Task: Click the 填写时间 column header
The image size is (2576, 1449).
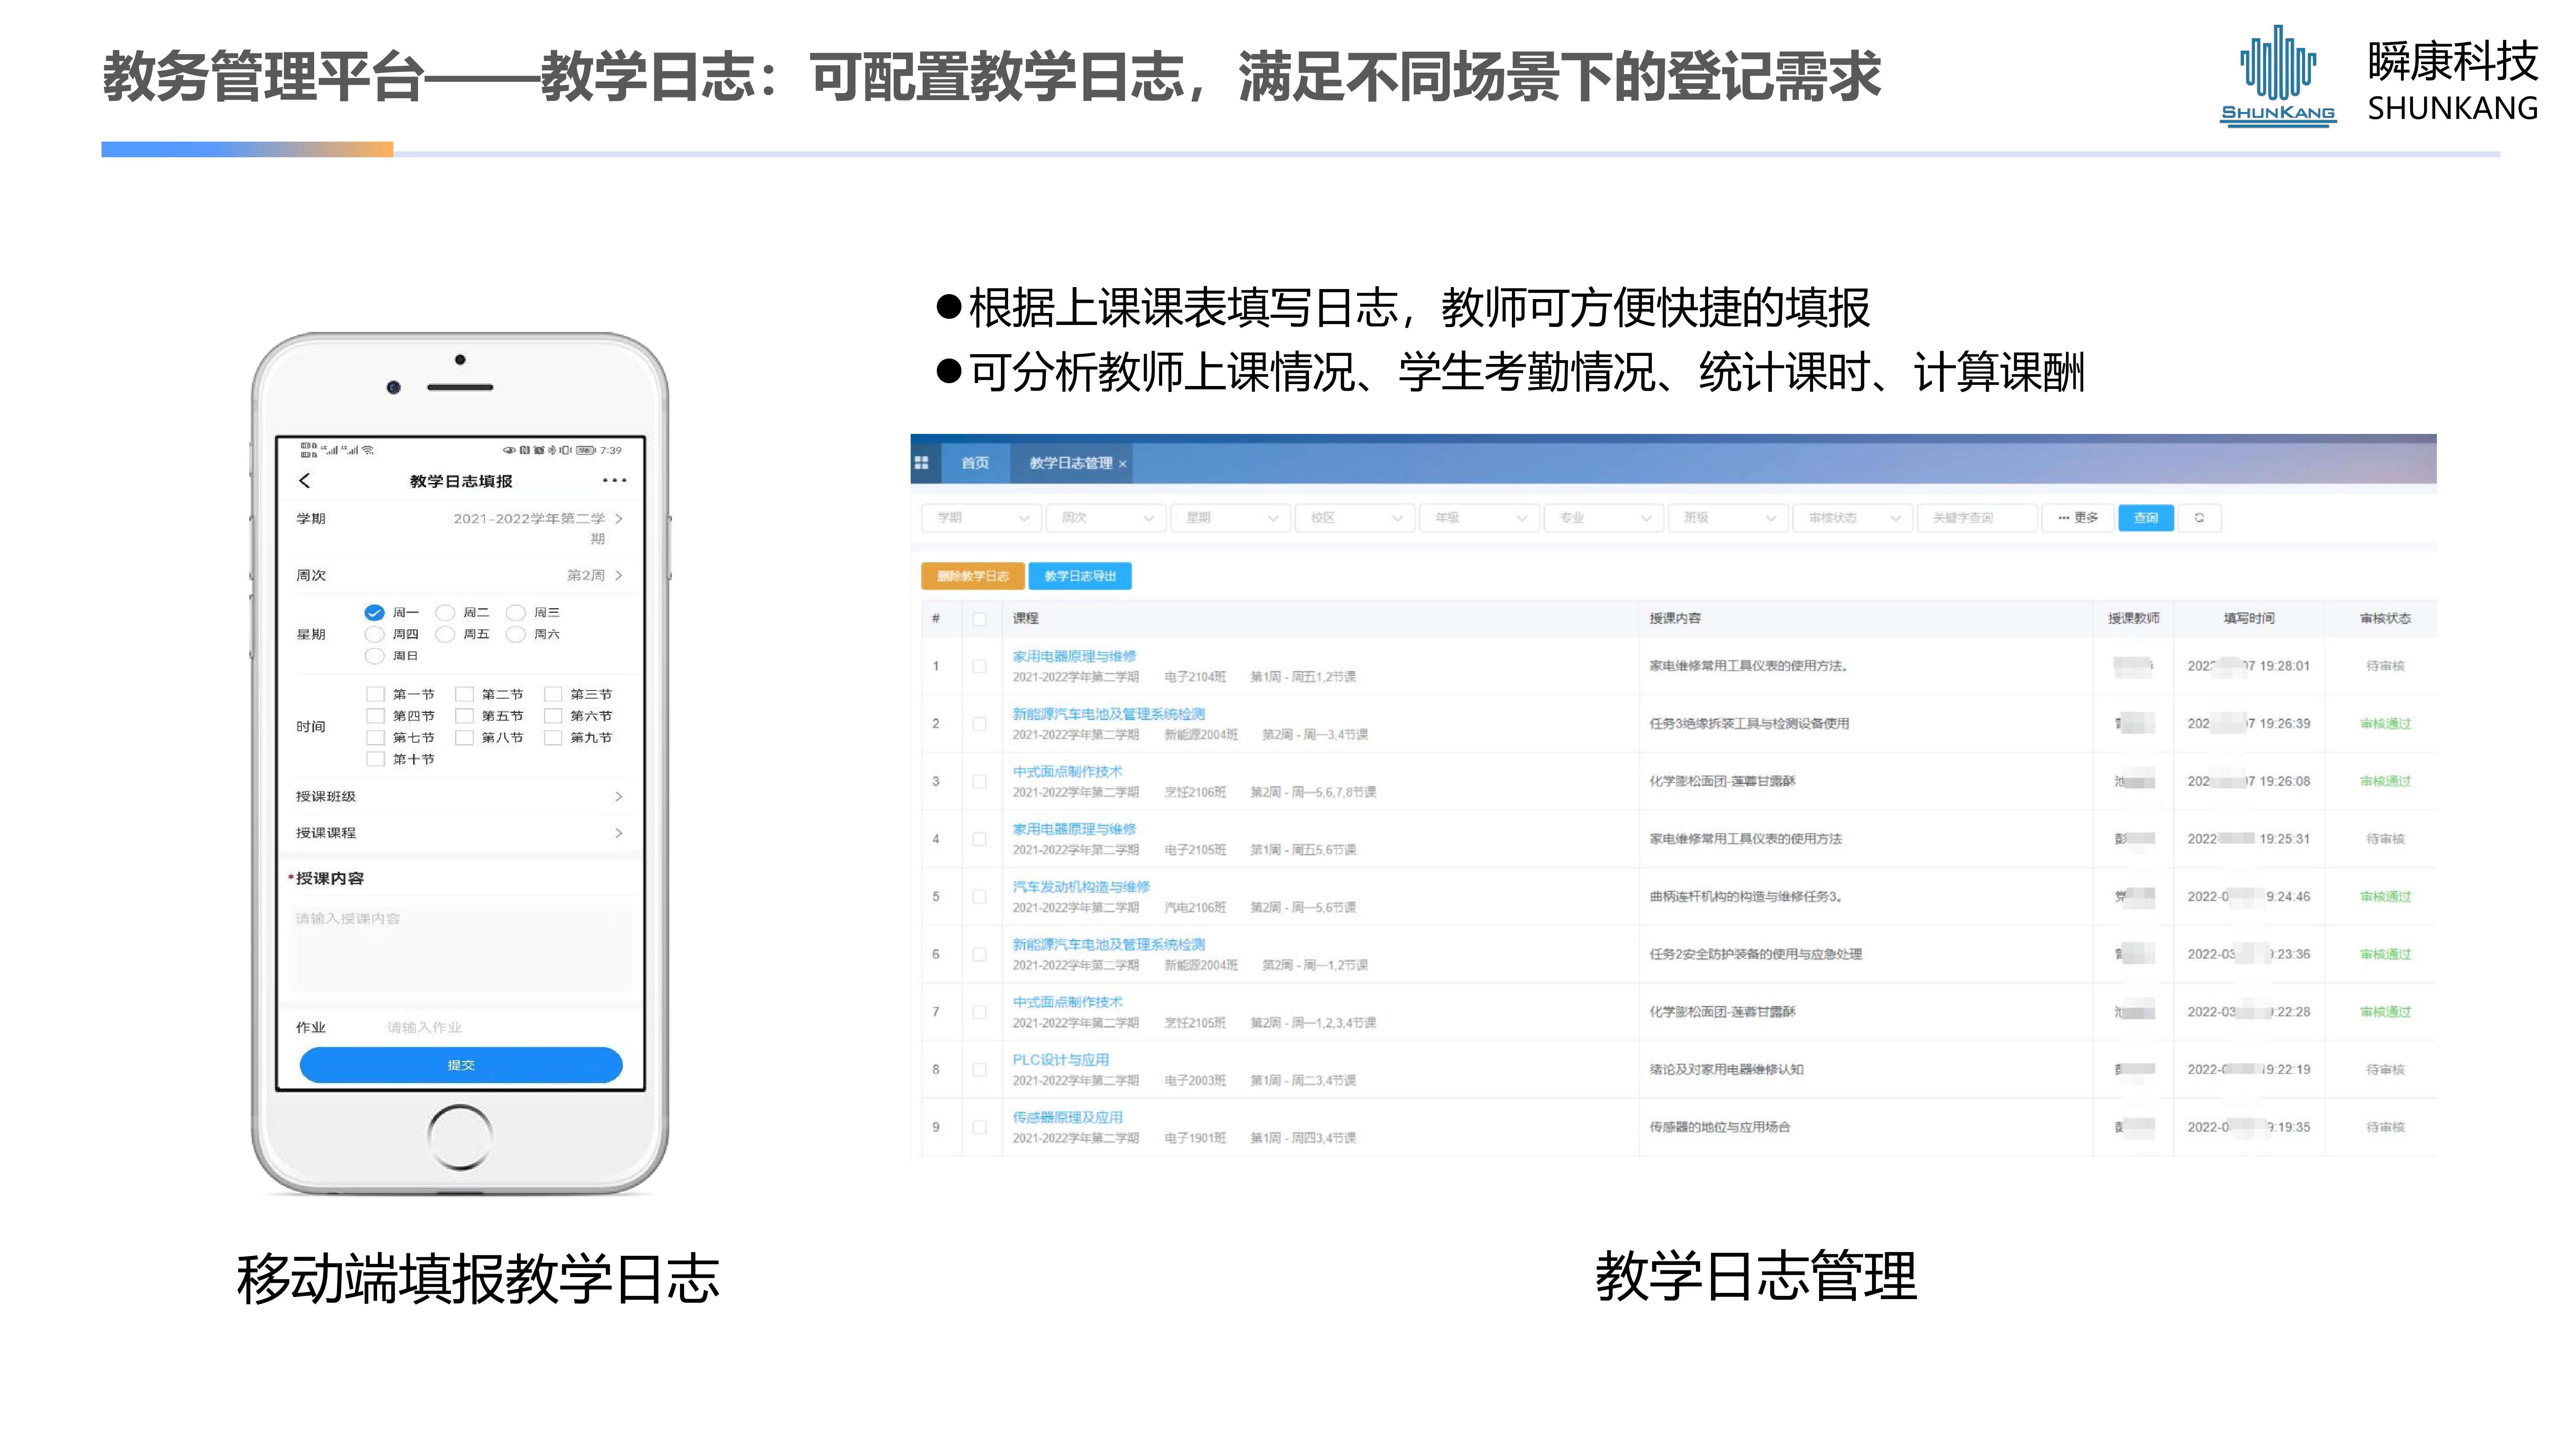Action: click(2249, 619)
